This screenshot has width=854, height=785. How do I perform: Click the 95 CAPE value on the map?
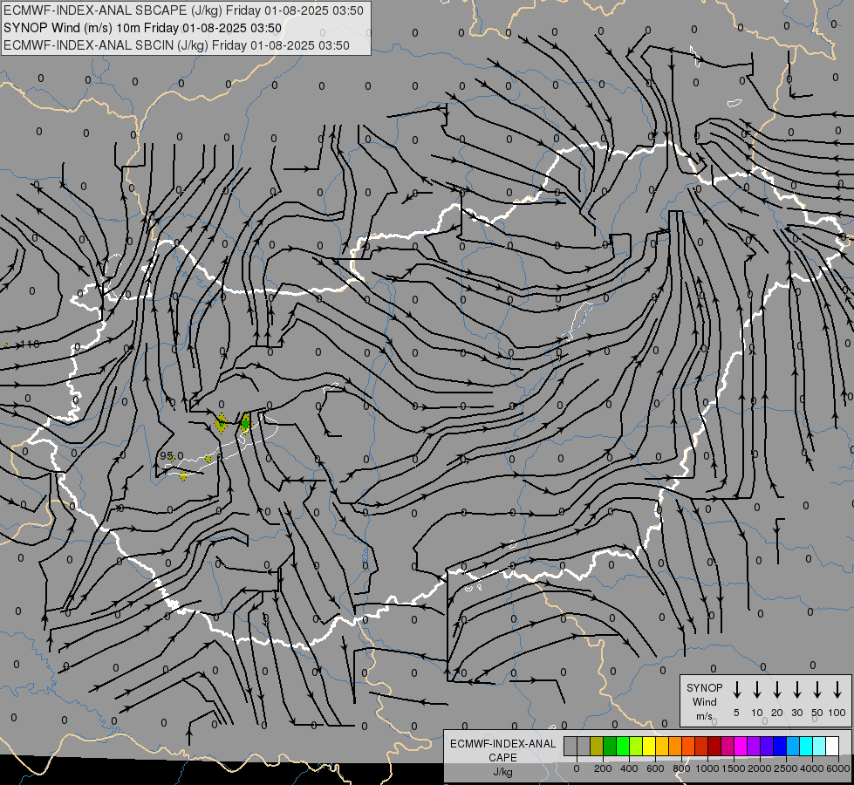(x=166, y=455)
